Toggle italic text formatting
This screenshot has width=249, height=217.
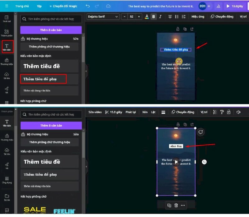[x=161, y=16]
